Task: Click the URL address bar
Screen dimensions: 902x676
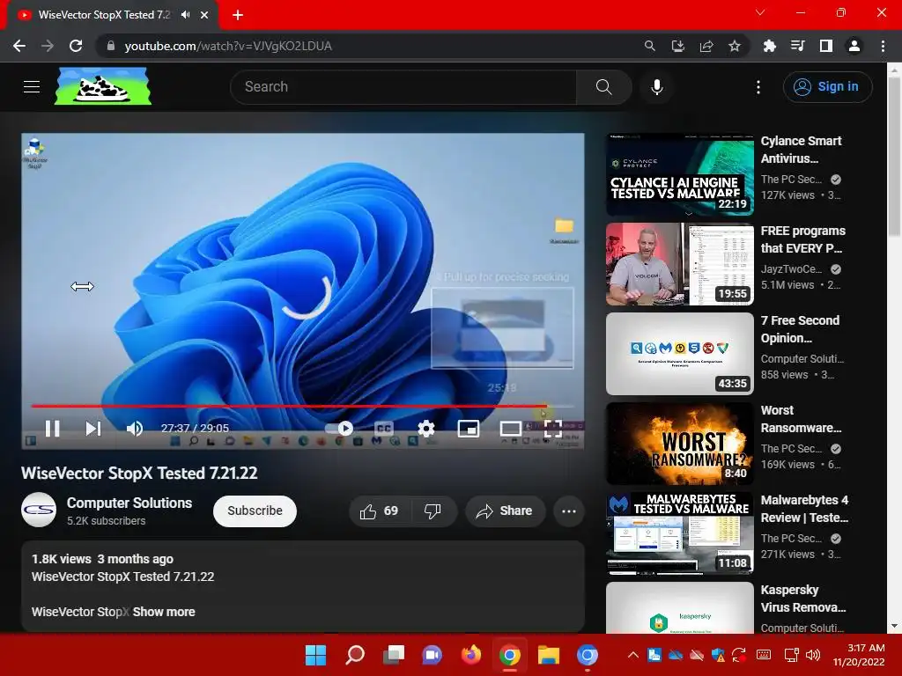Action: [368, 46]
